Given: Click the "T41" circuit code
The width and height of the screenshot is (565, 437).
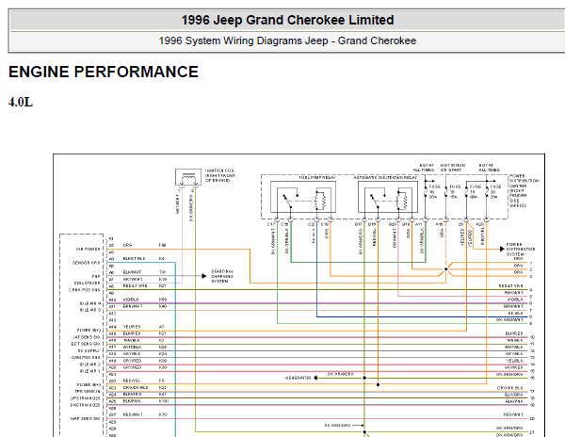Looking at the screenshot, I should tap(162, 272).
